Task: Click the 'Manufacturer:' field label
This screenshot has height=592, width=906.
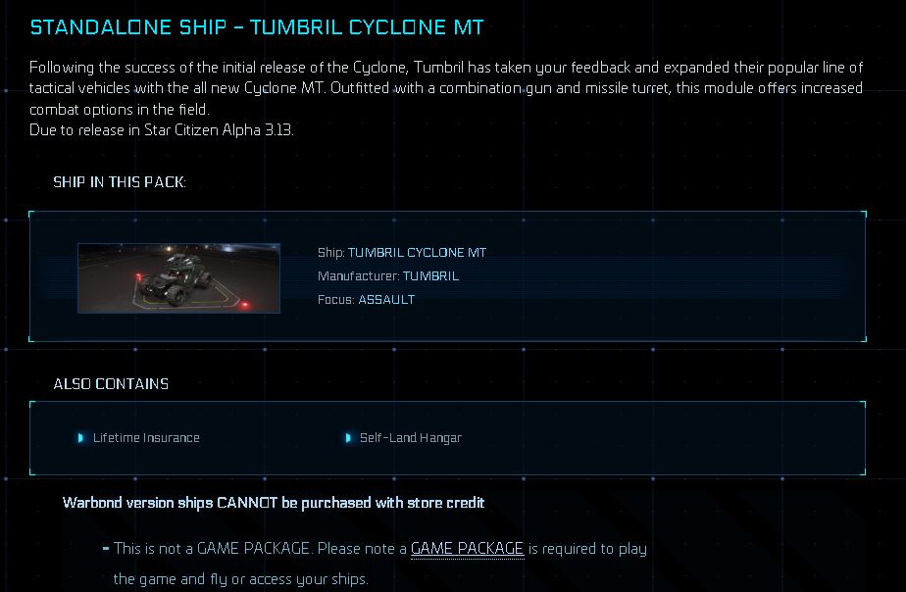Action: pos(358,276)
